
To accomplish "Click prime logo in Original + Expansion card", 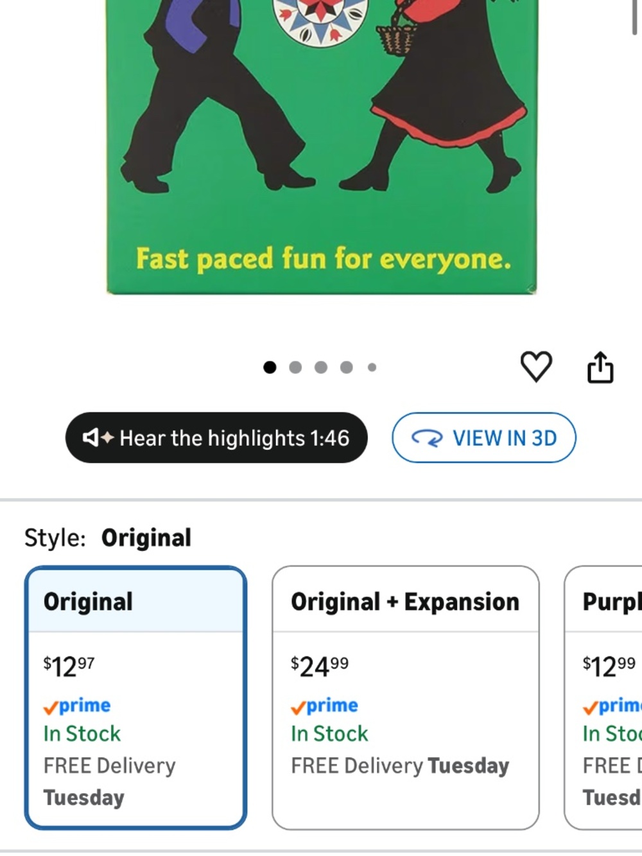I will pos(324,706).
